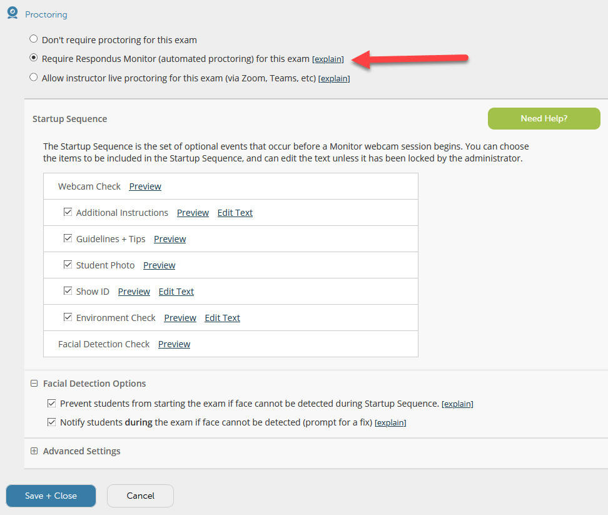Open Edit Text for Show ID
This screenshot has width=608, height=515.
[x=176, y=292]
